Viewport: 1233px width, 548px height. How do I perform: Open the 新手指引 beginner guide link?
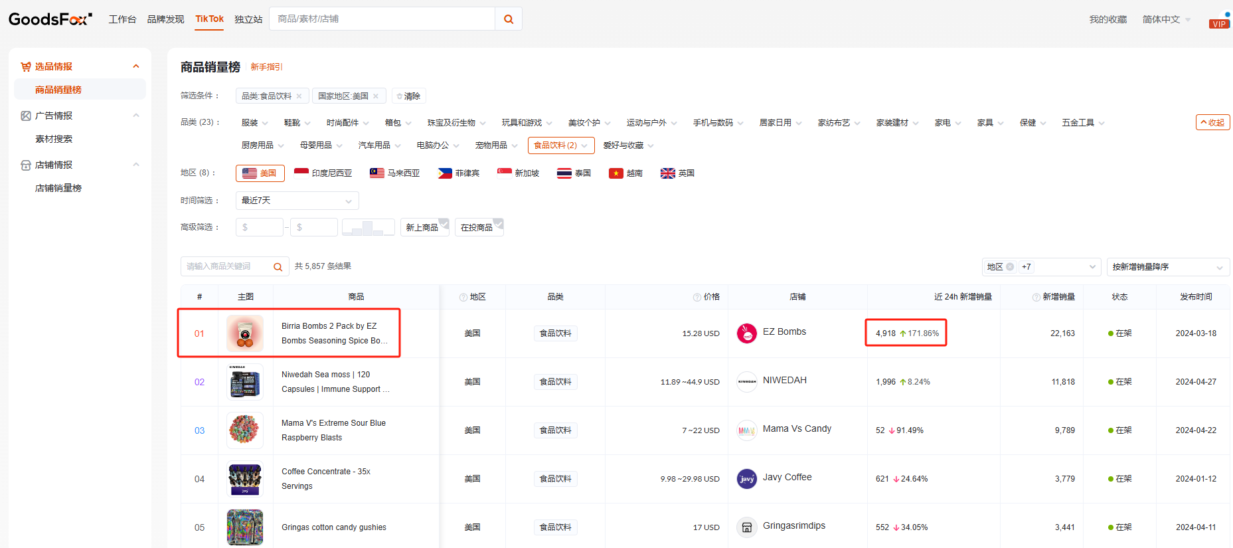click(266, 67)
